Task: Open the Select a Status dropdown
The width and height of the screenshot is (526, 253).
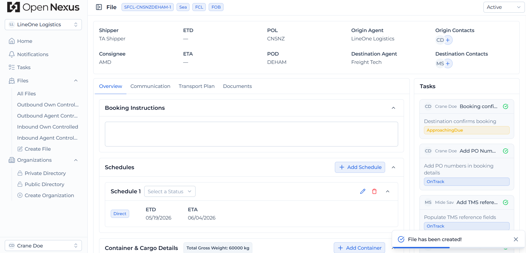Action: [x=170, y=191]
